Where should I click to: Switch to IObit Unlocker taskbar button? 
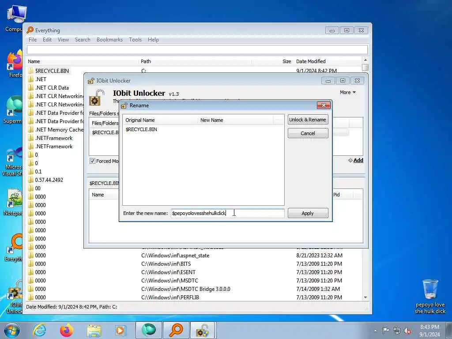click(203, 330)
